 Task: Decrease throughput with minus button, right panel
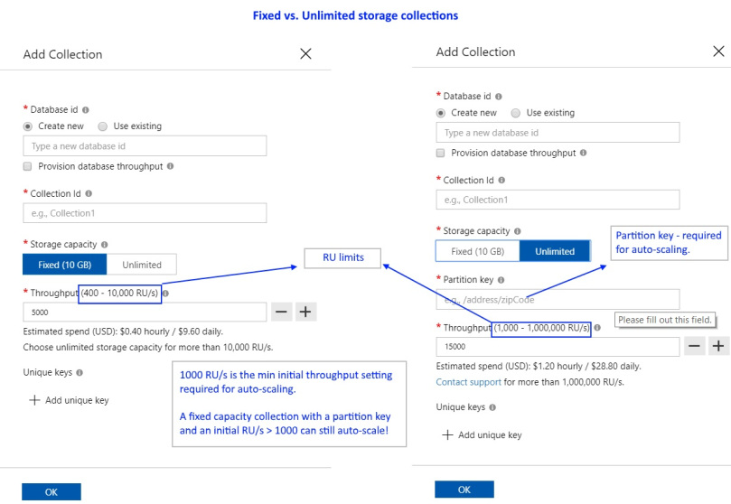coord(695,346)
